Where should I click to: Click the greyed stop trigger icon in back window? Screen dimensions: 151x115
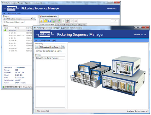72,21
